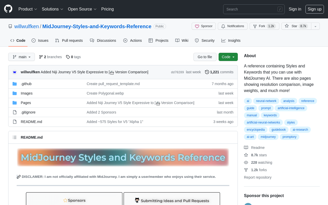
Task: Click the Pricing link
Action: (x=107, y=9)
